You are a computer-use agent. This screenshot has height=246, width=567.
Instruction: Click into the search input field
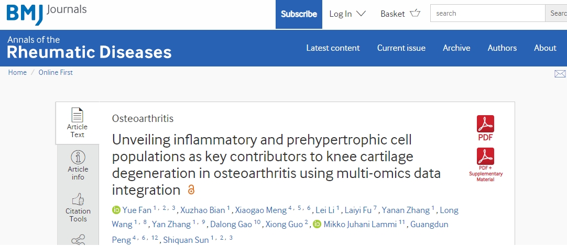(487, 14)
